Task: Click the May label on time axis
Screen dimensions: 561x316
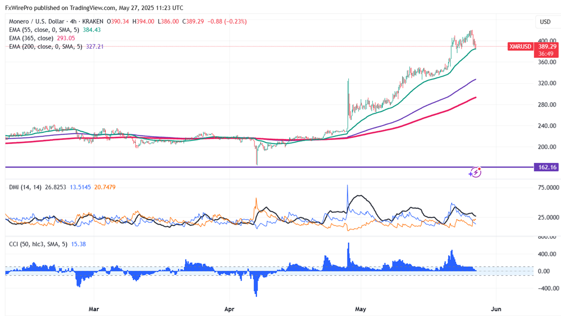Action: (360, 309)
